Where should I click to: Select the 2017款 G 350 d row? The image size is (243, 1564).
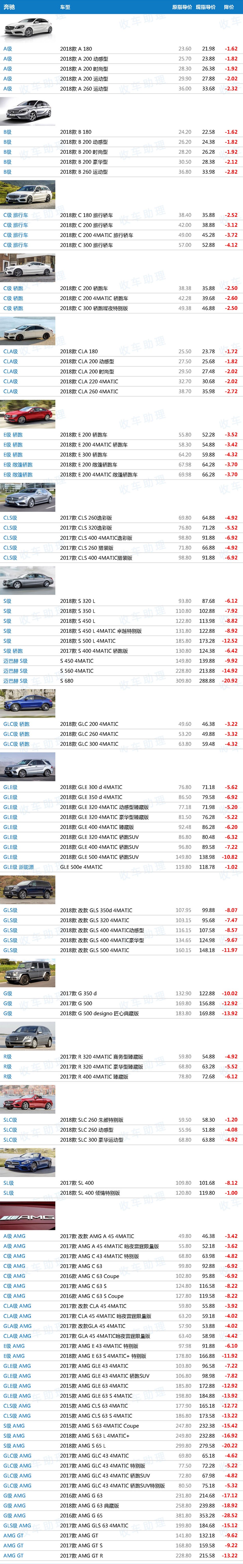tap(121, 993)
